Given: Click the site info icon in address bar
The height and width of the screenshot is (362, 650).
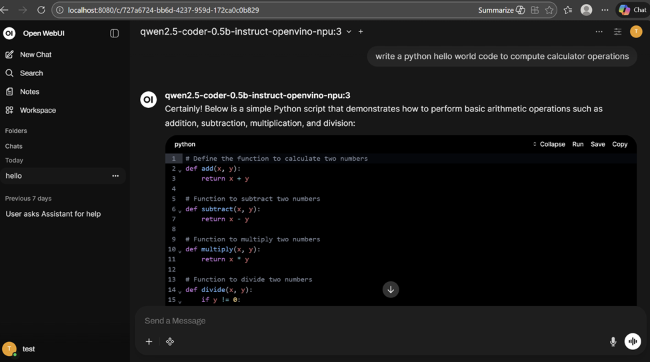Looking at the screenshot, I should click(x=60, y=10).
